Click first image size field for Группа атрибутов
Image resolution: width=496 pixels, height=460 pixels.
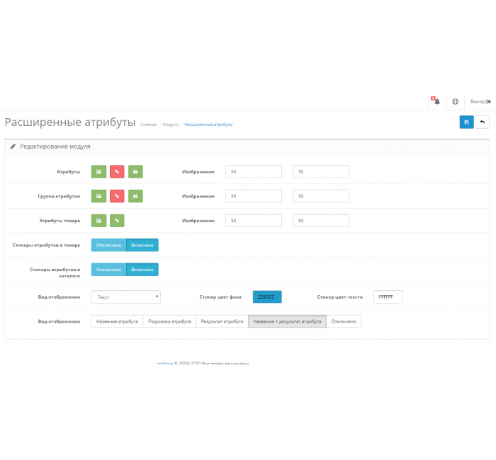coord(254,196)
